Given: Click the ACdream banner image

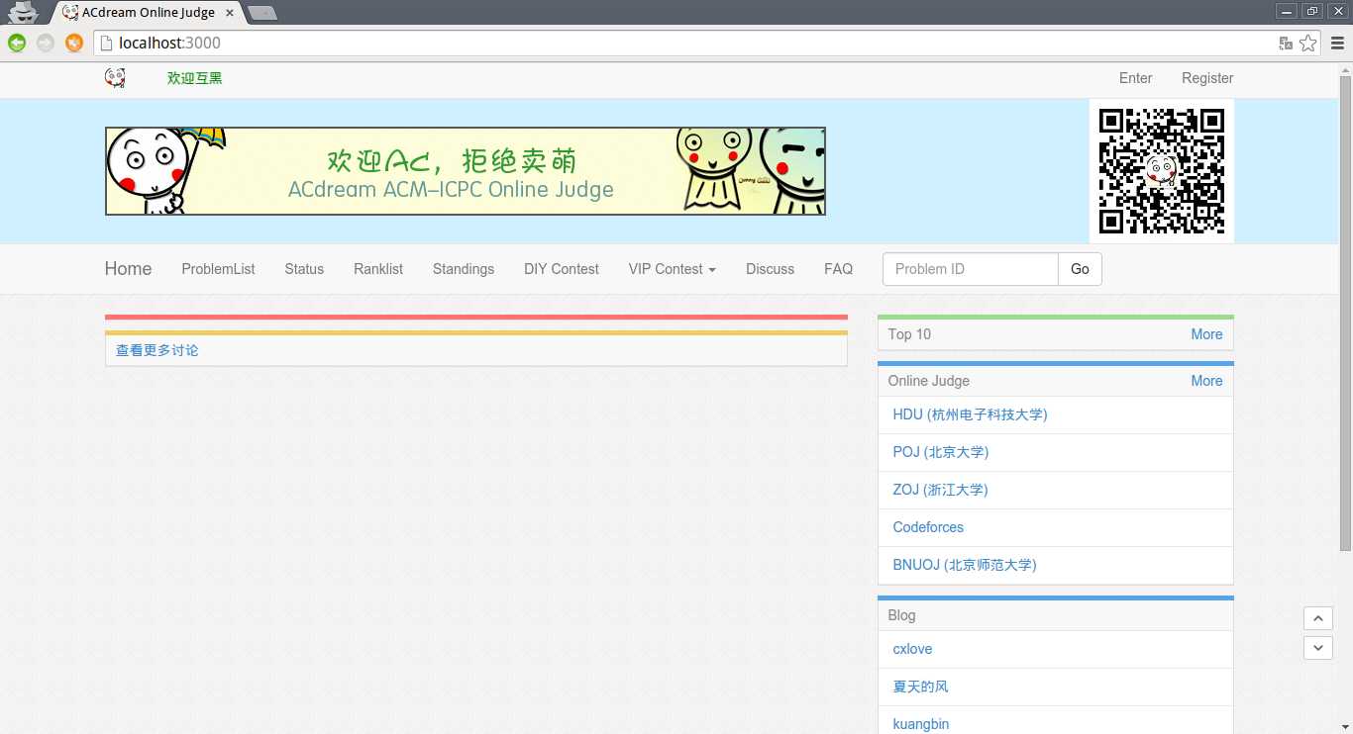Looking at the screenshot, I should pyautogui.click(x=466, y=171).
